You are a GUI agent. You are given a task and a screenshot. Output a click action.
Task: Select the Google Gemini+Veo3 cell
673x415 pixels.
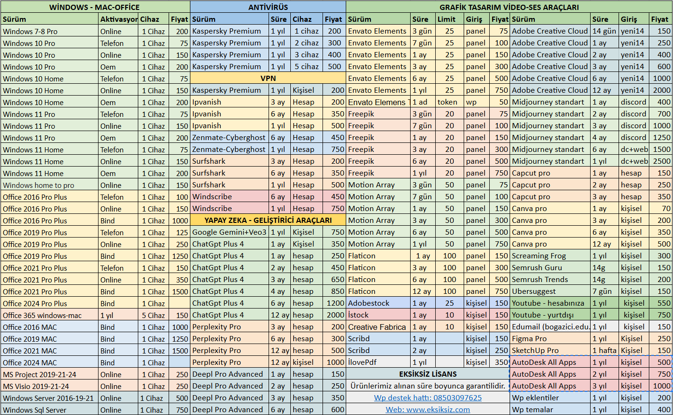[x=230, y=232]
